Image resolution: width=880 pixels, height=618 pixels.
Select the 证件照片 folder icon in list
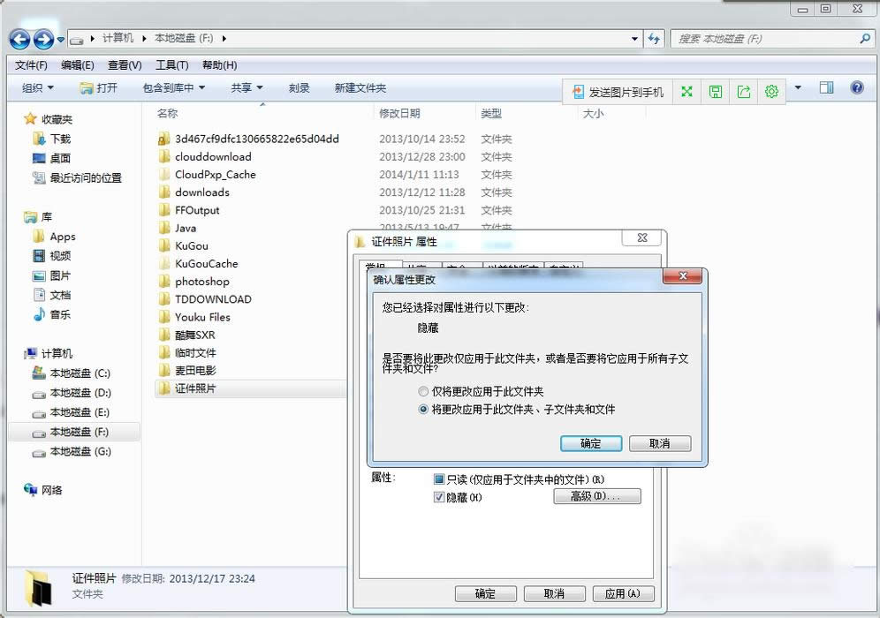[164, 388]
